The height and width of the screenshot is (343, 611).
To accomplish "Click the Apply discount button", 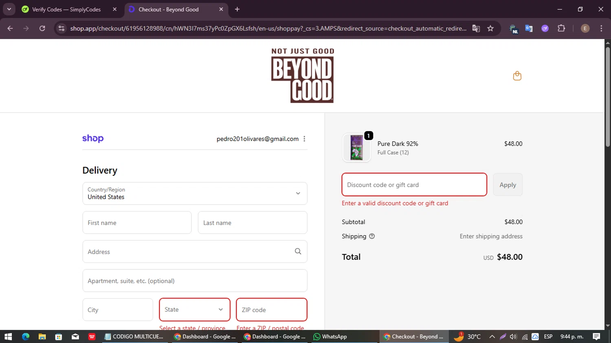I will pos(508,185).
